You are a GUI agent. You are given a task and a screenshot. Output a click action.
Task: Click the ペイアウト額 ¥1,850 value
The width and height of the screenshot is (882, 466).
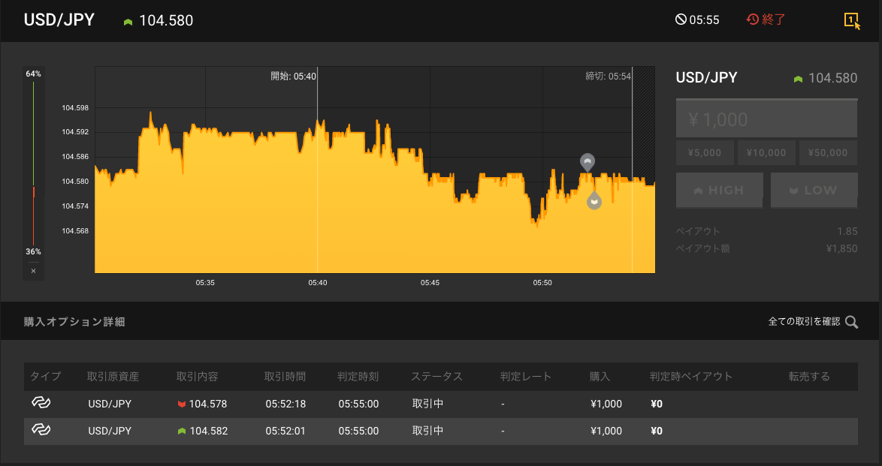[841, 248]
